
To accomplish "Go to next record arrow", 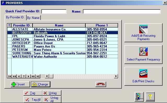I will coord(28,76).
